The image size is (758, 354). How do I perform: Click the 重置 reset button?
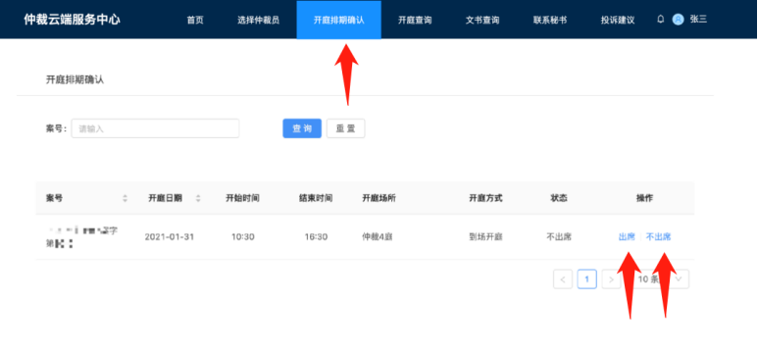[345, 128]
